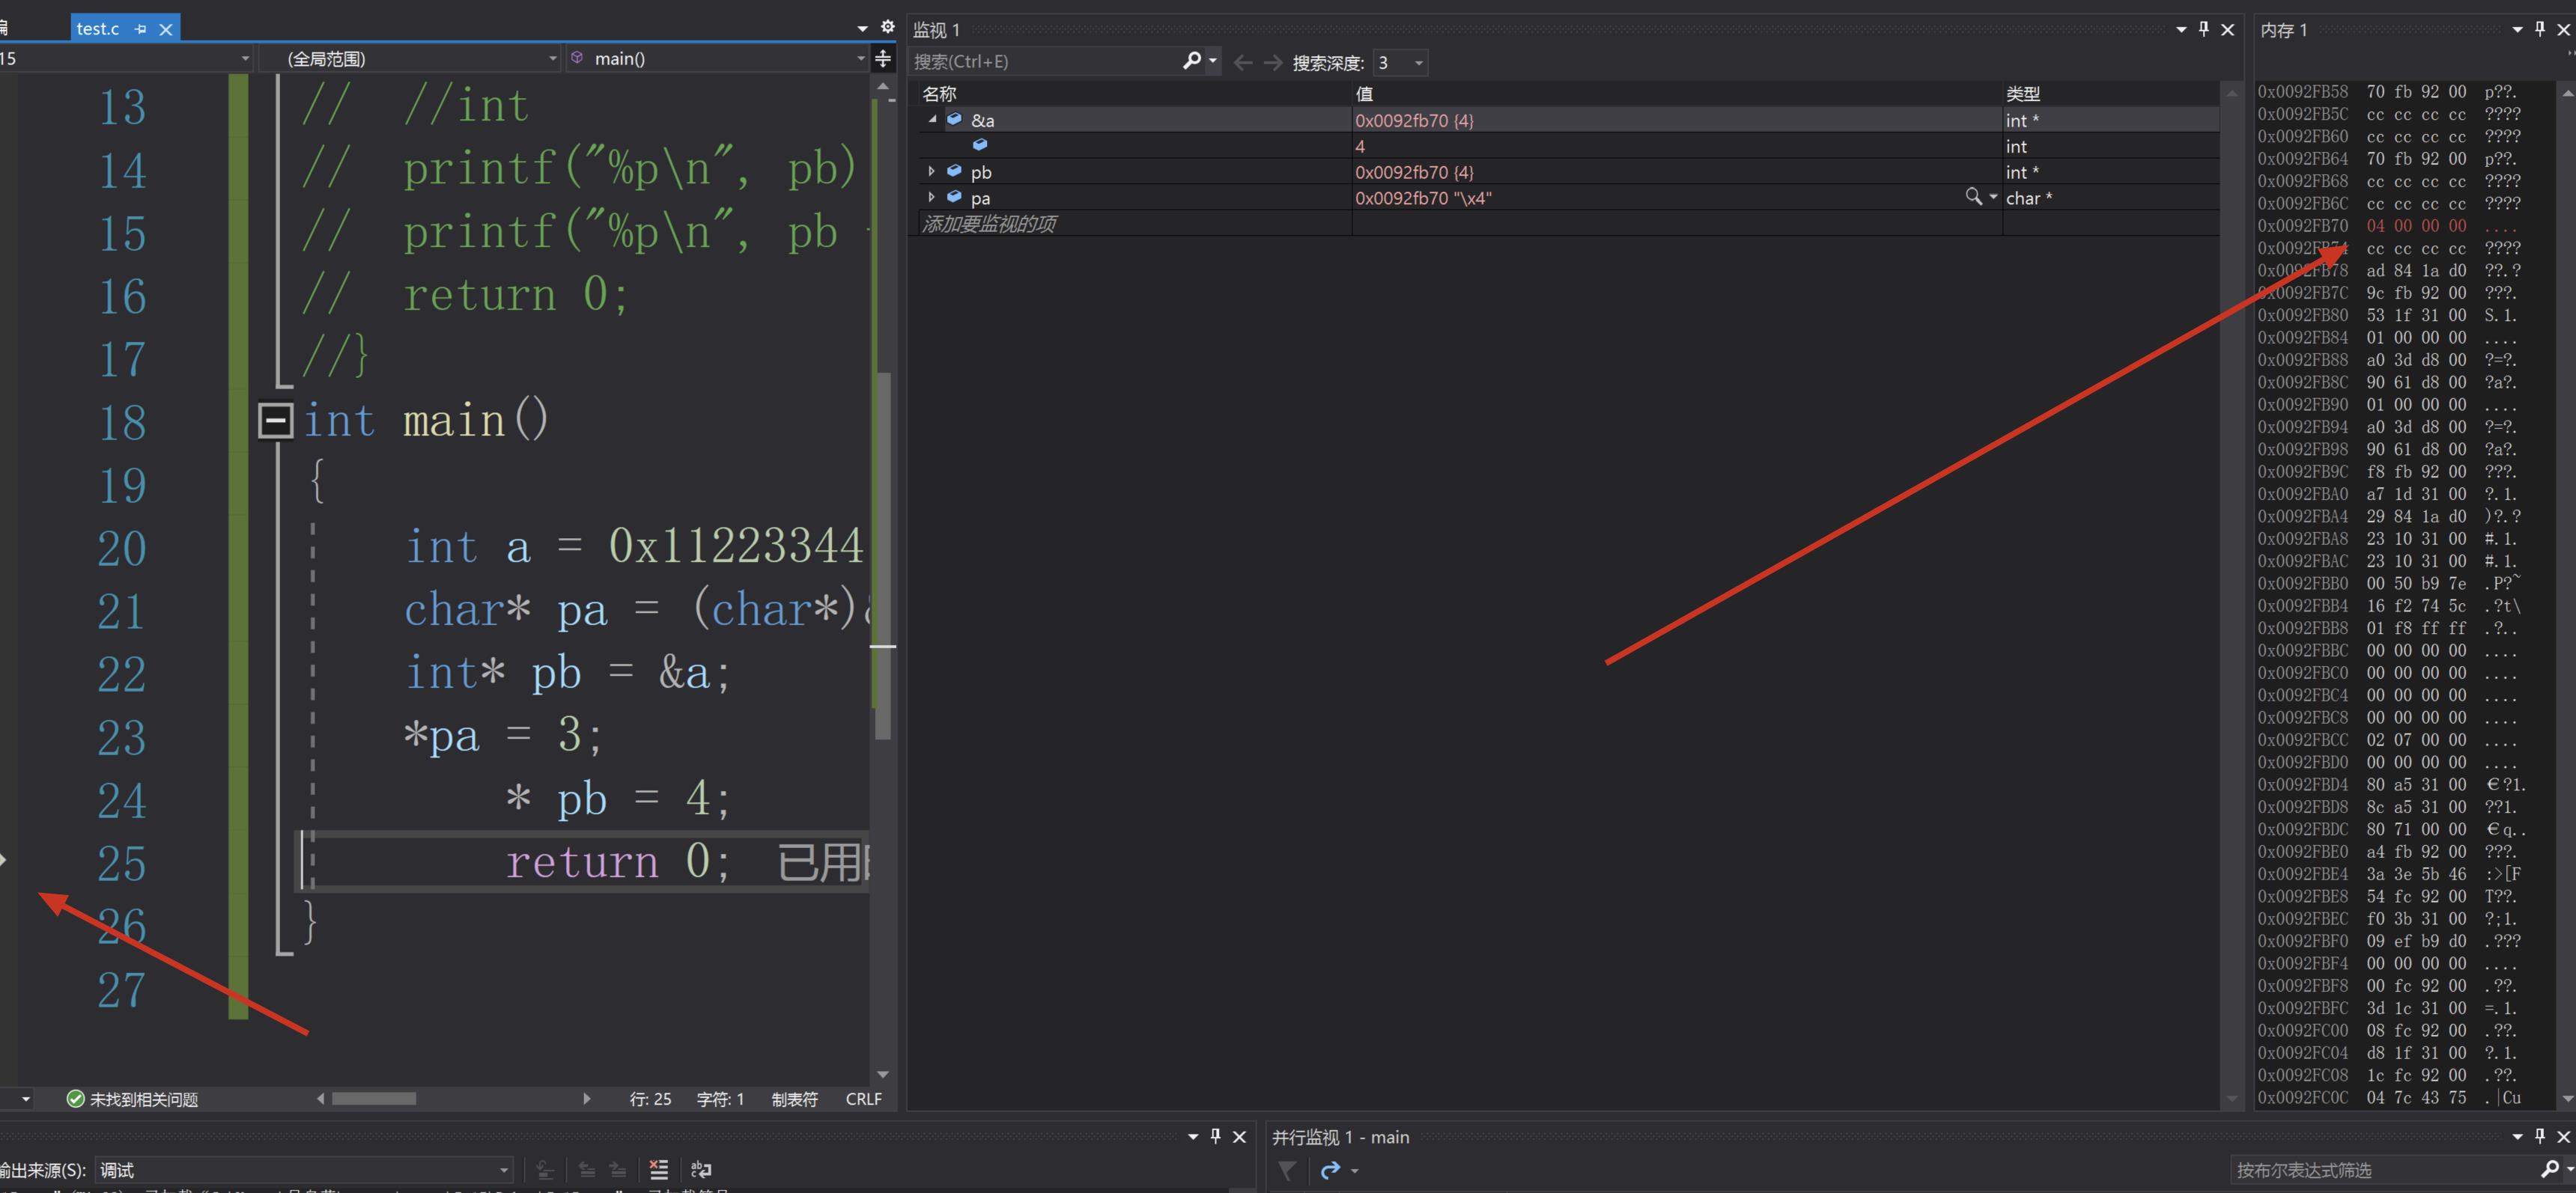Click the return 0 line 25 in editor
Viewport: 2576px width, 1193px height.
(x=608, y=860)
